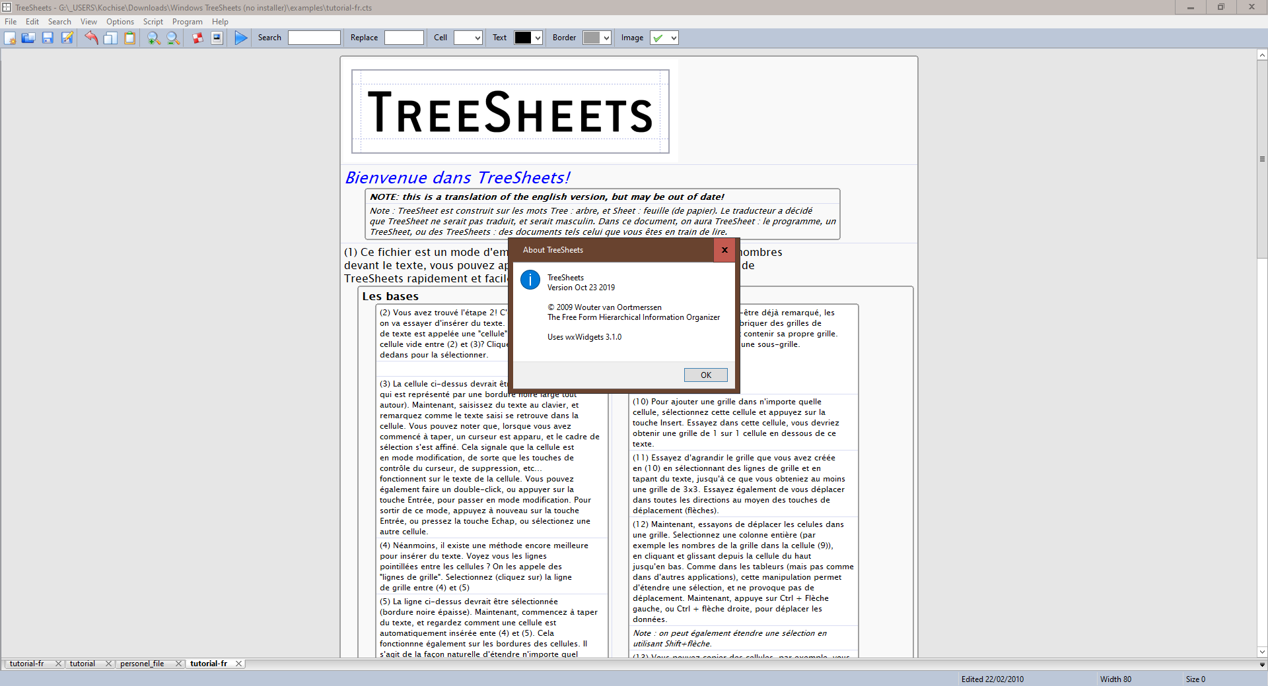Screen dimensions: 1268x686
Task: Click the blue Run triangle icon
Action: 241,38
